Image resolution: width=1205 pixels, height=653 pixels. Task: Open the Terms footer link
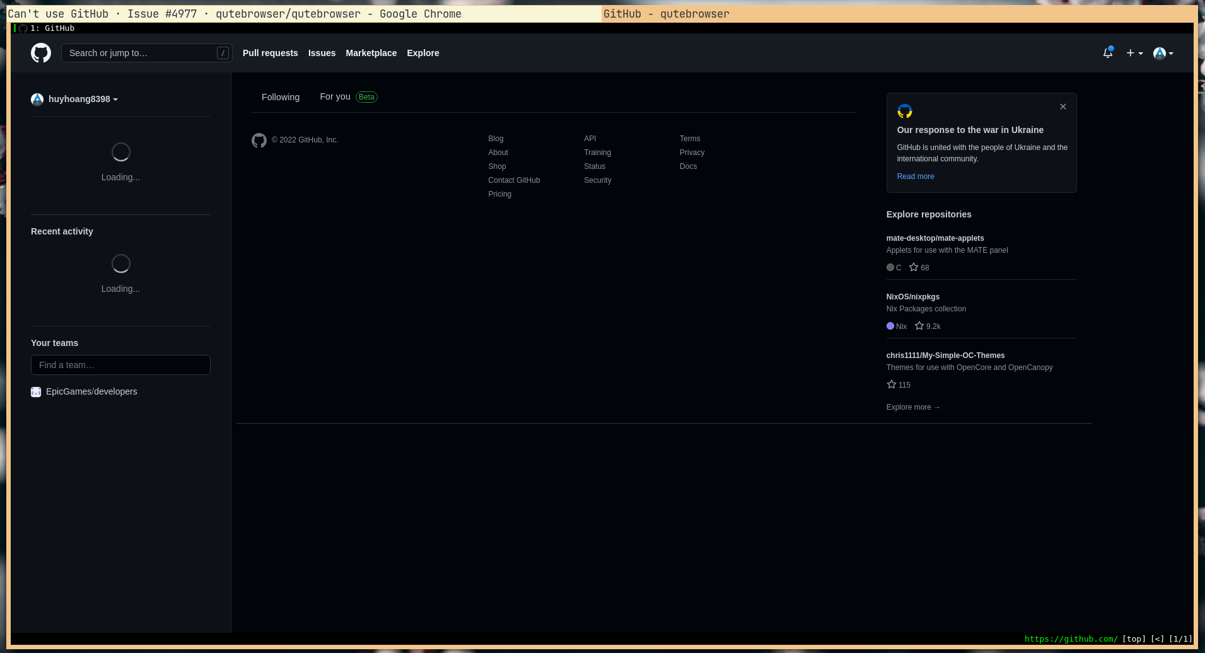690,139
